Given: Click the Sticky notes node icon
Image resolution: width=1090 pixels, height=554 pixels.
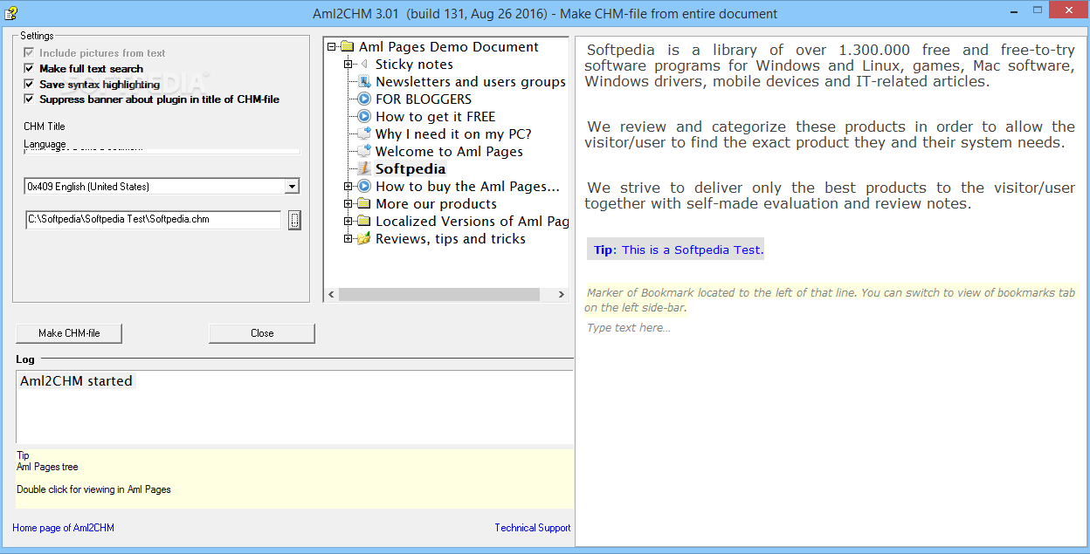Looking at the screenshot, I should 364,65.
